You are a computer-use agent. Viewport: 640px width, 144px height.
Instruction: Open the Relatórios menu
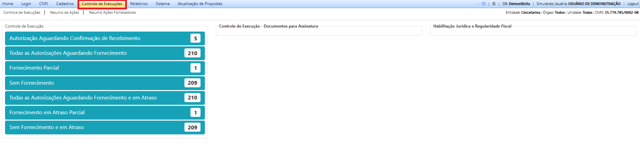[139, 4]
